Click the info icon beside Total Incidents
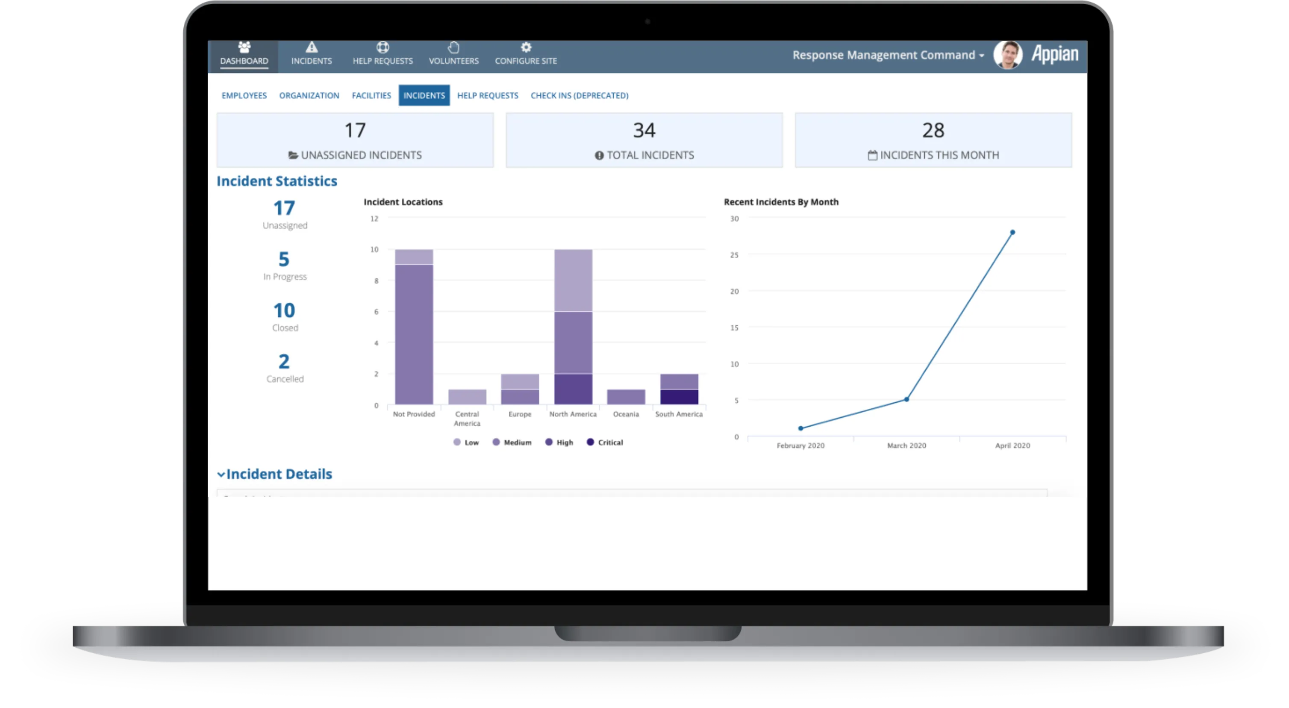 point(599,155)
